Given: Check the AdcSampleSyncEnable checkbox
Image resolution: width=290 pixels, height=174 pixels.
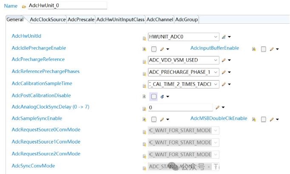Looking at the screenshot, I should pyautogui.click(x=154, y=119).
